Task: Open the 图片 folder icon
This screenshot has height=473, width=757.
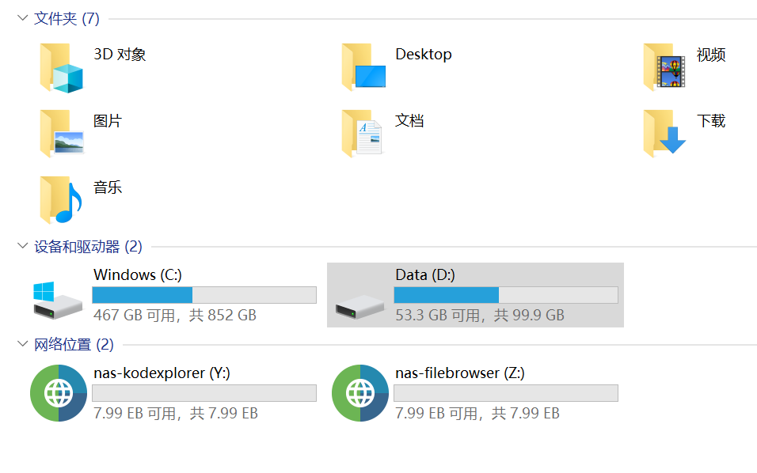Action: (61, 134)
